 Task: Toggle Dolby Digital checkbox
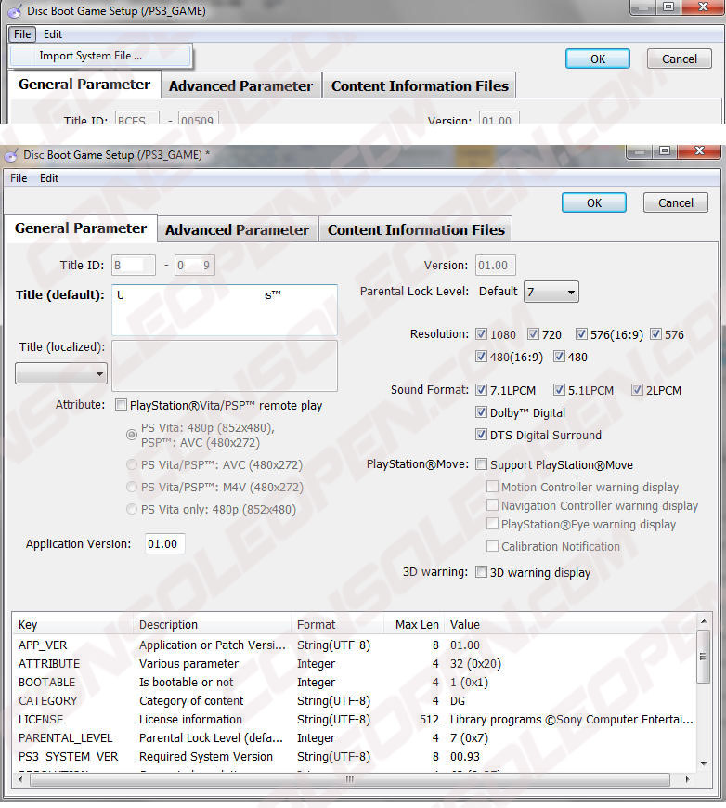point(481,411)
